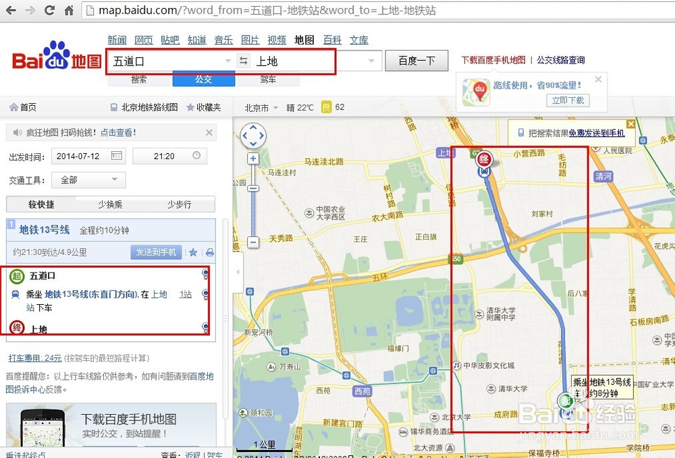Screen dimensions: 675x458
Task: Open the 图片 navigation link
Action: 250,40
